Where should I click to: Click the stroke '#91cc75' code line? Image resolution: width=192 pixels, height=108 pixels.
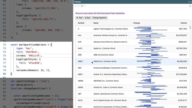[x=29, y=55]
